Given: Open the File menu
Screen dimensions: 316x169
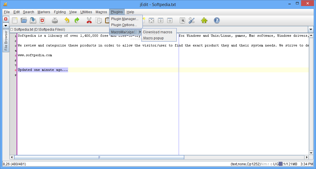Looking at the screenshot, I should [7, 12].
